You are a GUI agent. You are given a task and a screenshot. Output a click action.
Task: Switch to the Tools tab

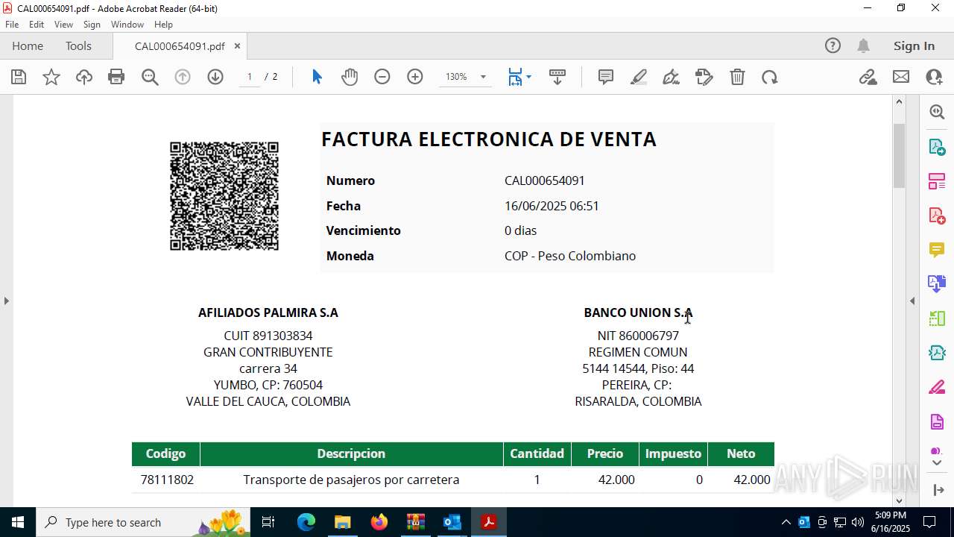click(78, 45)
